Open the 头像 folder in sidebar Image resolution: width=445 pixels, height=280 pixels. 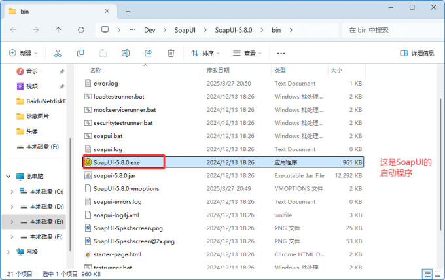pos(27,131)
